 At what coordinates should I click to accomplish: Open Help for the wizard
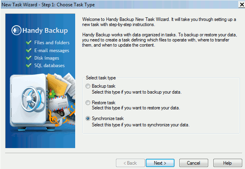point(228,163)
